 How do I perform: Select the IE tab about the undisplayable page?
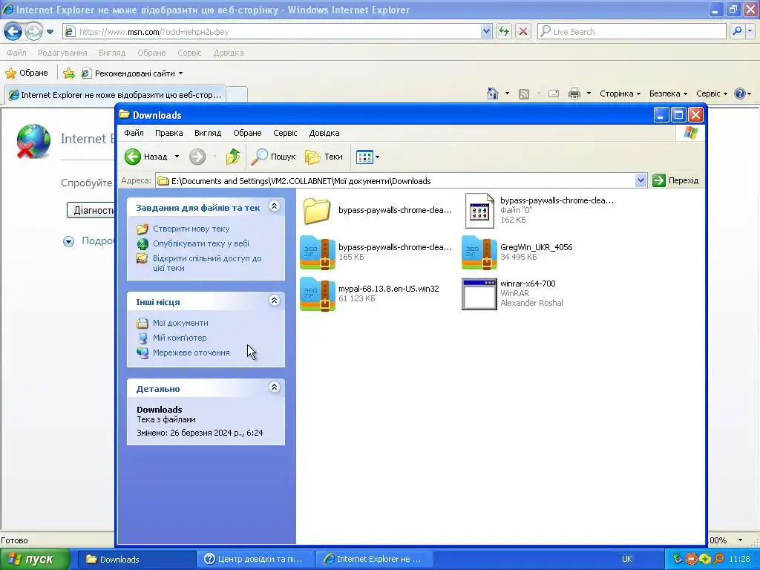115,94
